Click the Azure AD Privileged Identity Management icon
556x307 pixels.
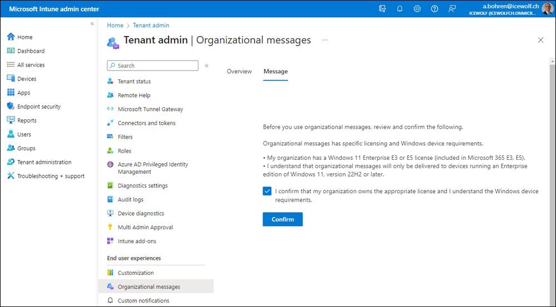click(x=110, y=165)
